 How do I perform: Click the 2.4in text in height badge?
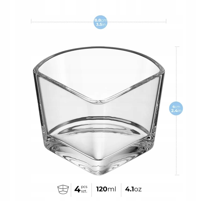176,110
